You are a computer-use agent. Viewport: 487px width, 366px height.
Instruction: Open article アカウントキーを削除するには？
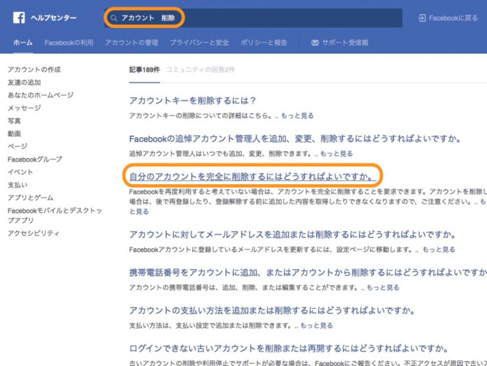193,101
